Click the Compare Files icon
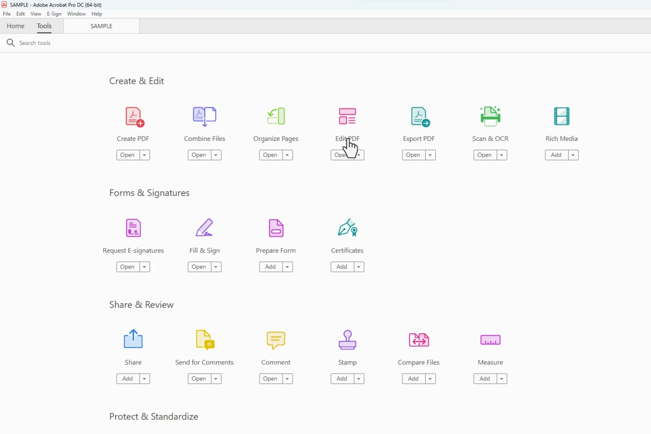The width and height of the screenshot is (651, 434). (x=419, y=340)
